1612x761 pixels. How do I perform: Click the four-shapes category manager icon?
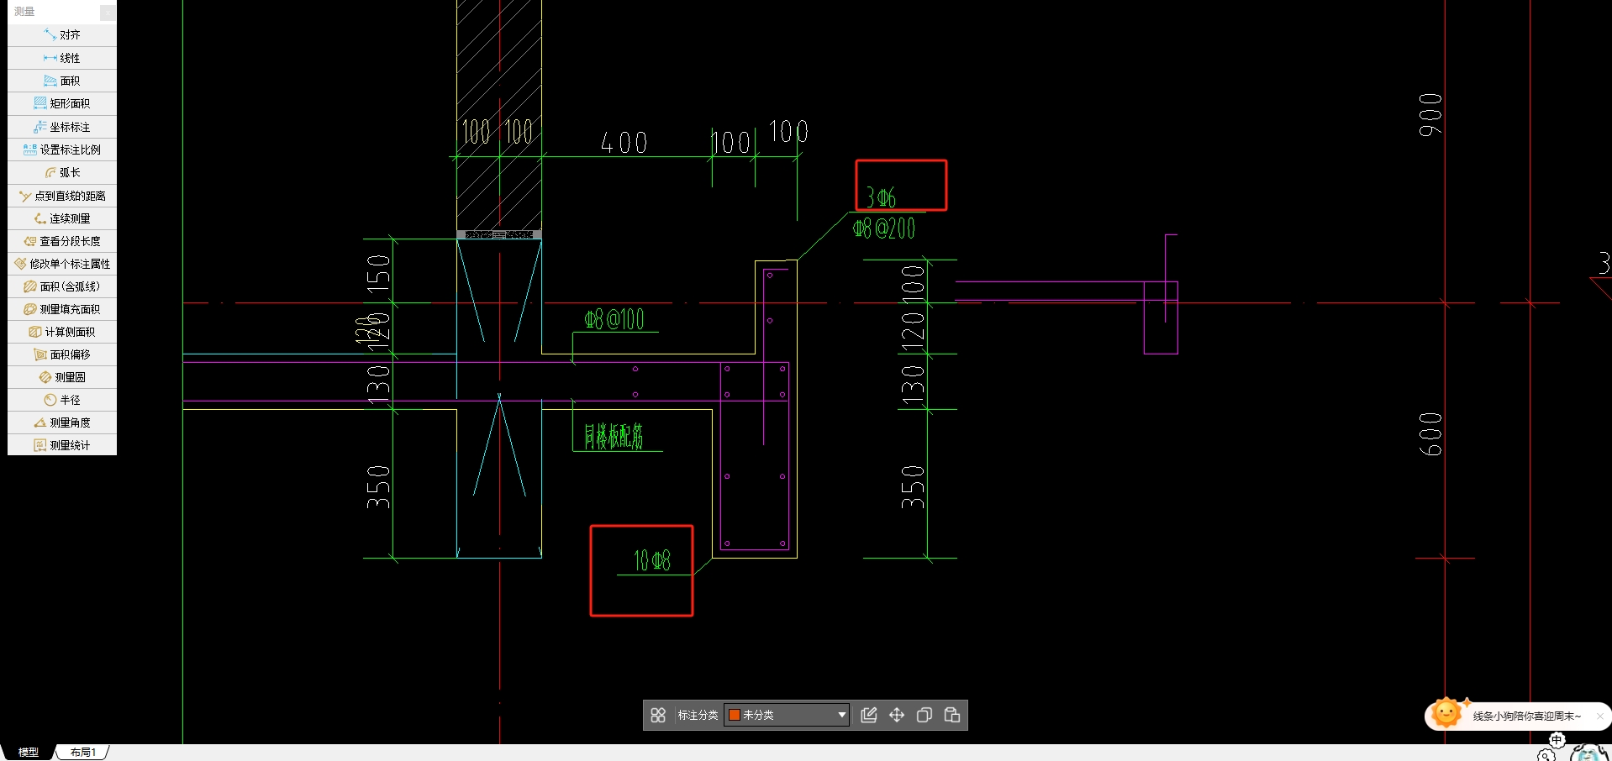658,715
